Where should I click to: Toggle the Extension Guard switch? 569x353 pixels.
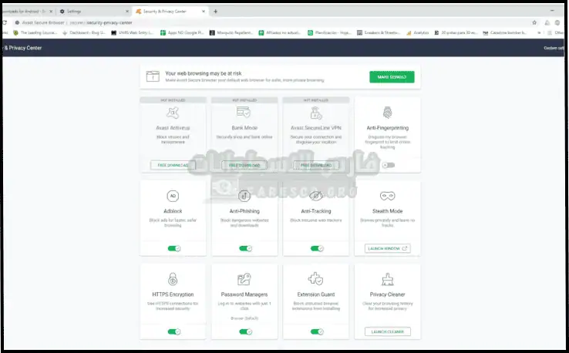(x=316, y=331)
